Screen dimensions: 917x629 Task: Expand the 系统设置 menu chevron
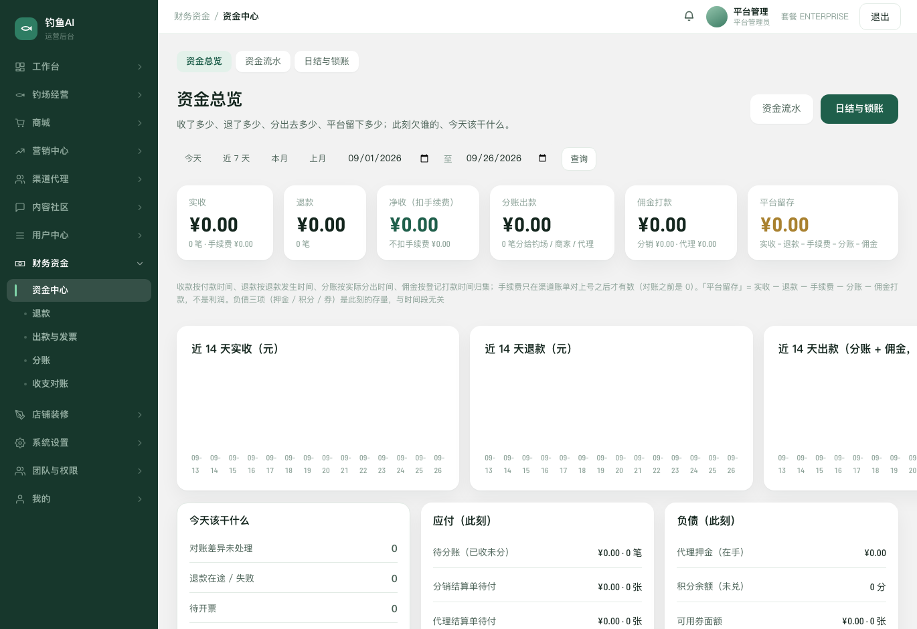pyautogui.click(x=140, y=443)
